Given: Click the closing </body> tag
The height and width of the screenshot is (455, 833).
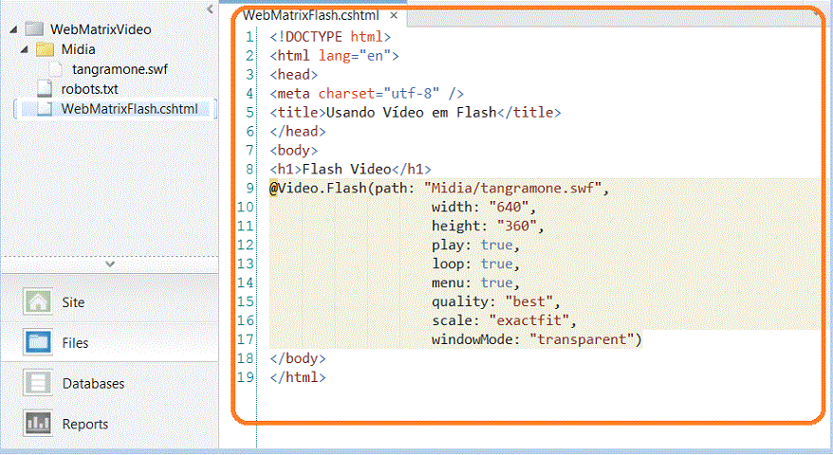Looking at the screenshot, I should pos(298,359).
